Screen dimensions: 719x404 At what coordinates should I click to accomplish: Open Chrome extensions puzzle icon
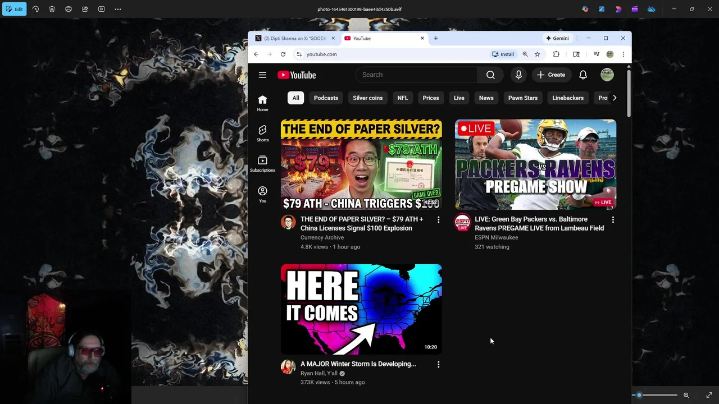(x=556, y=54)
